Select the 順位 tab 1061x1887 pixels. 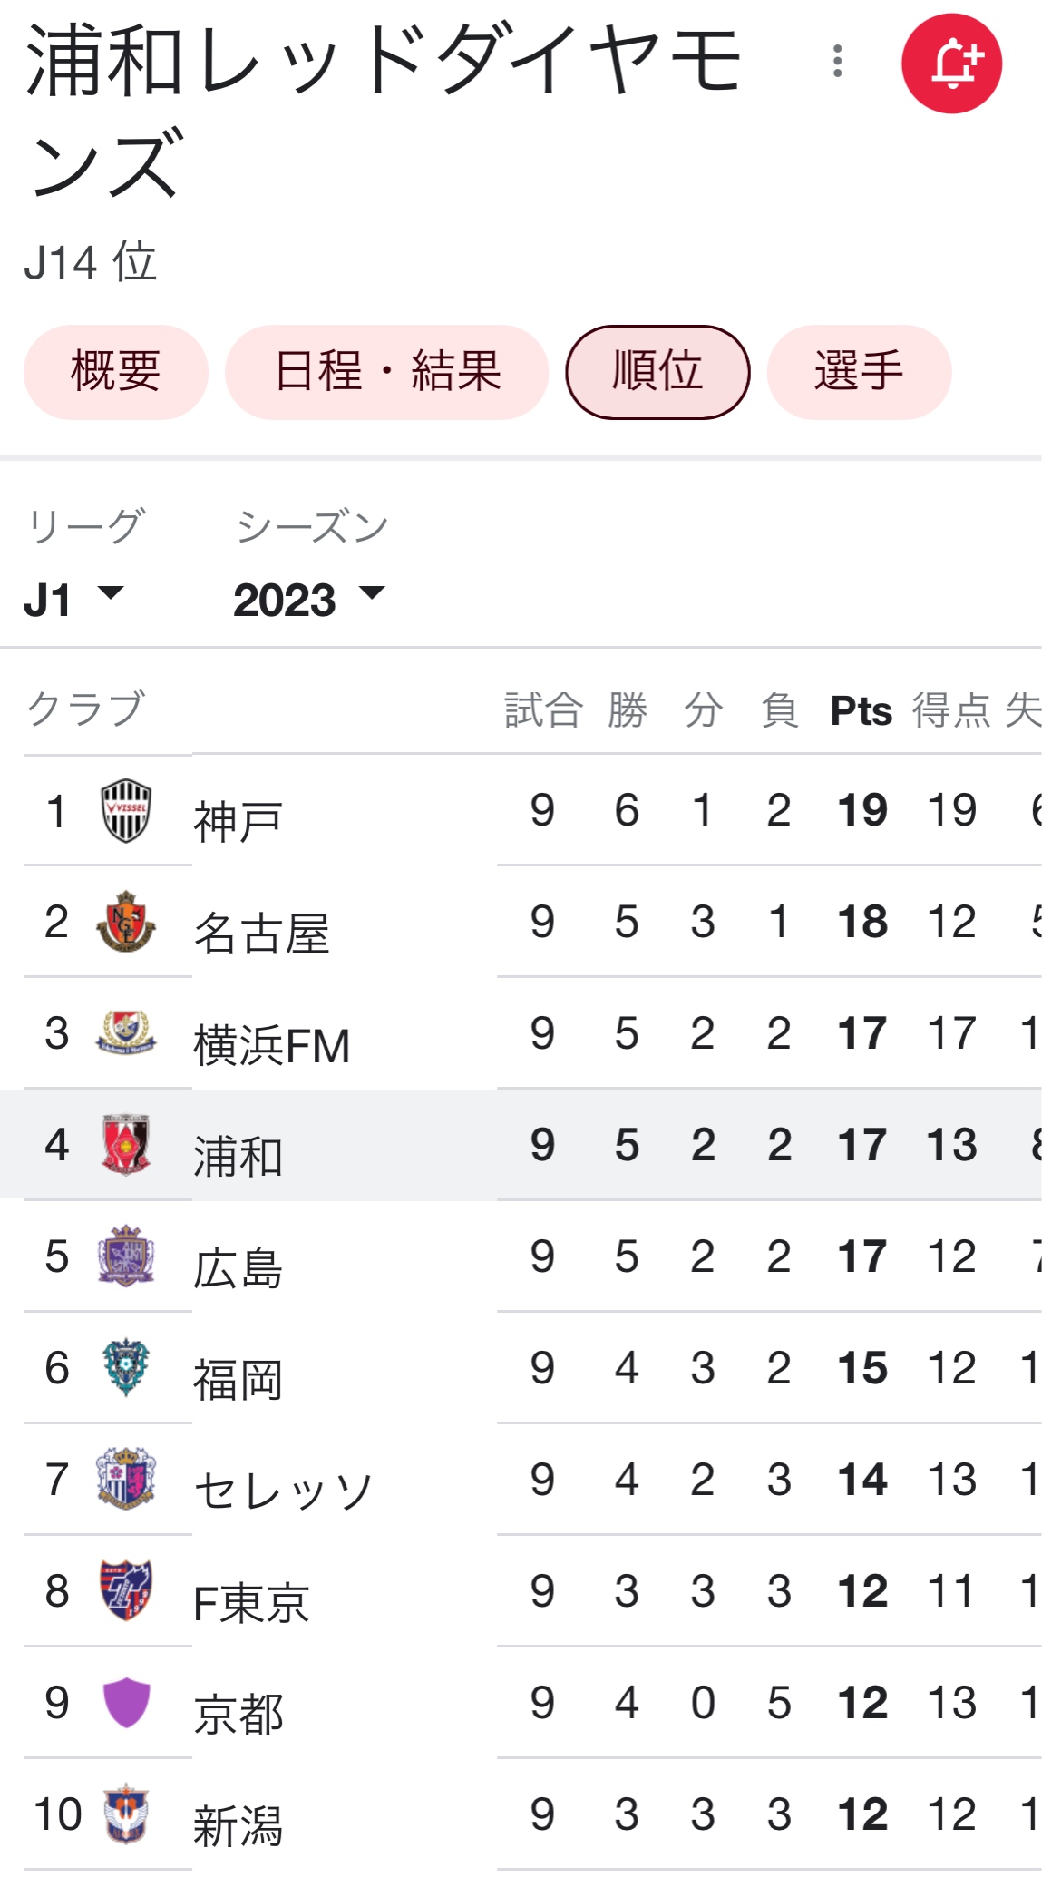[657, 372]
